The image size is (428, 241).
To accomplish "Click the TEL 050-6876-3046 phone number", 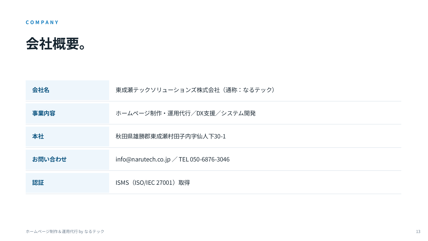I will click(x=204, y=159).
